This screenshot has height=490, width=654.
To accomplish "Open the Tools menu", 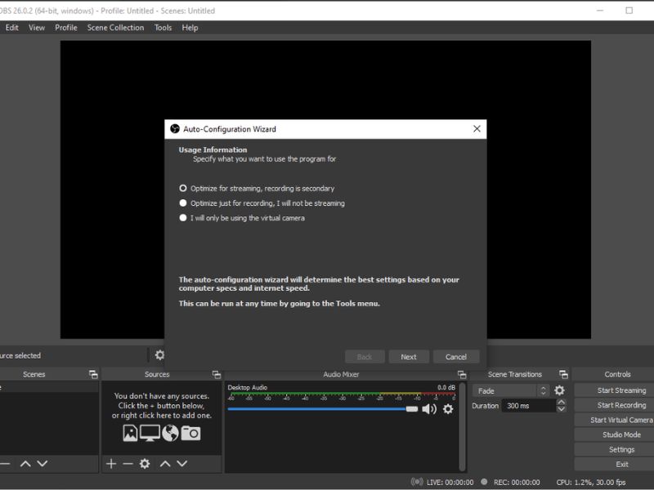I will [x=163, y=28].
